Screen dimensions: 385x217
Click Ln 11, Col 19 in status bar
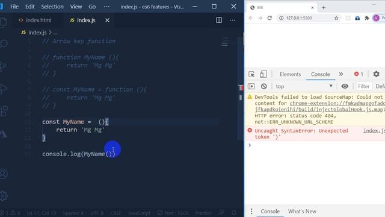coord(42,213)
